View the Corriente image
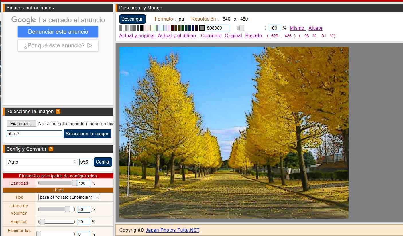The image size is (403, 236). (212, 36)
